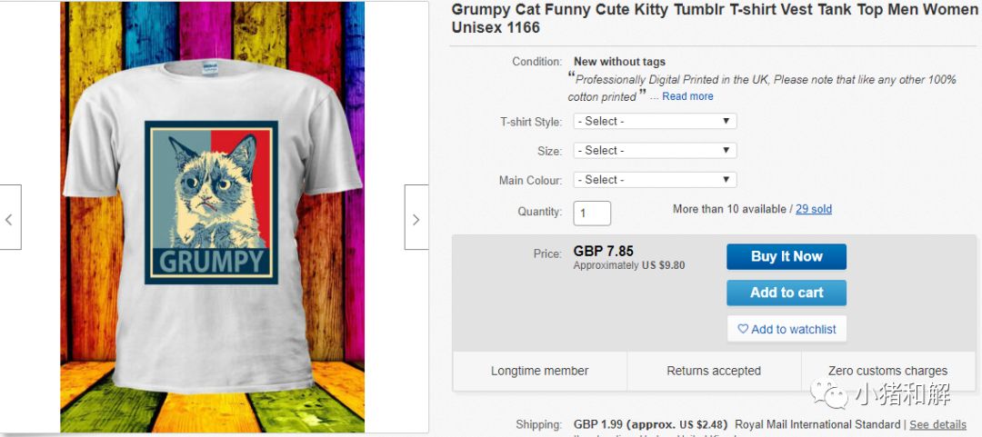Select the Zero customs charges tab

[x=887, y=371]
